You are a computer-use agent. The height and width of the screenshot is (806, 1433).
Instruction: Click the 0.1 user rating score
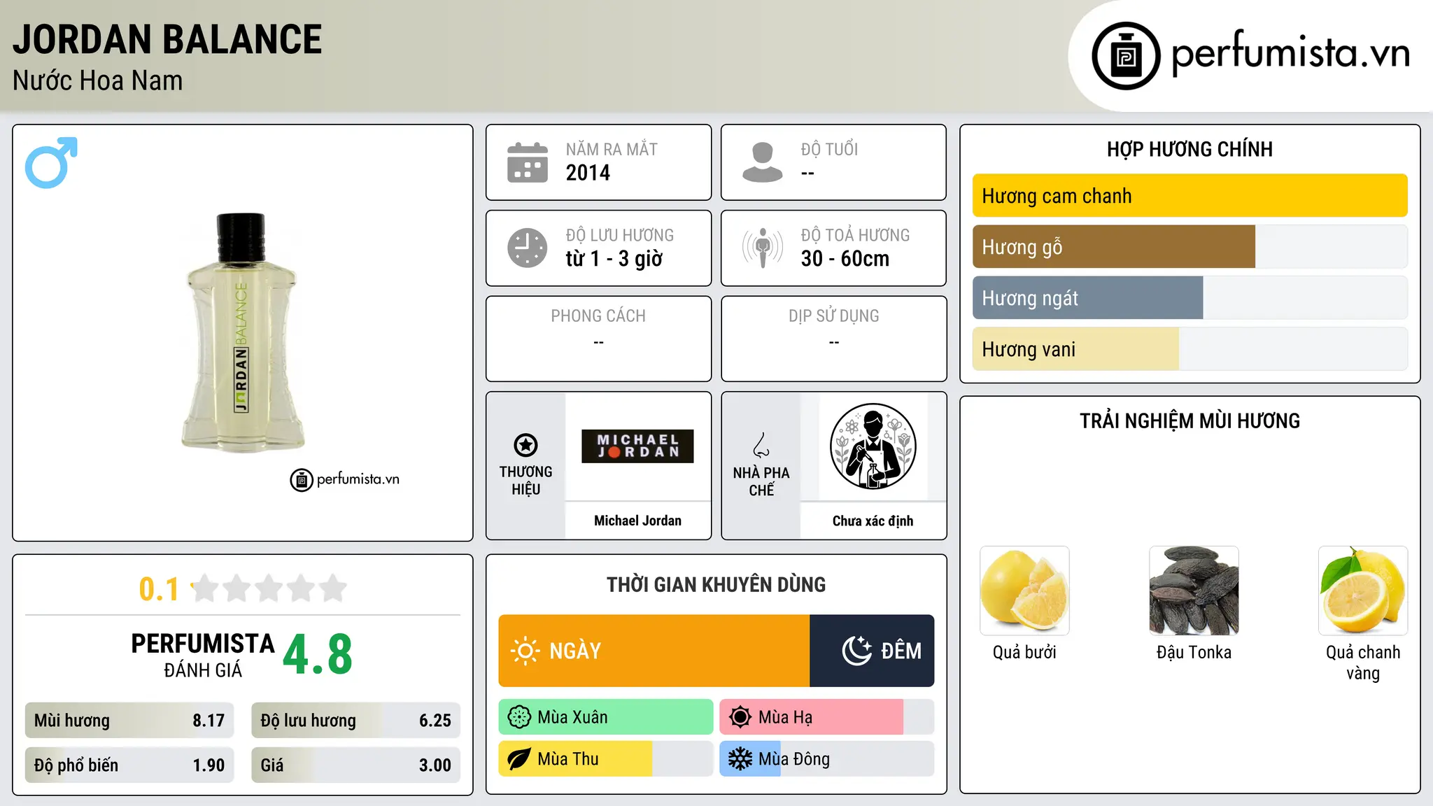click(x=159, y=589)
